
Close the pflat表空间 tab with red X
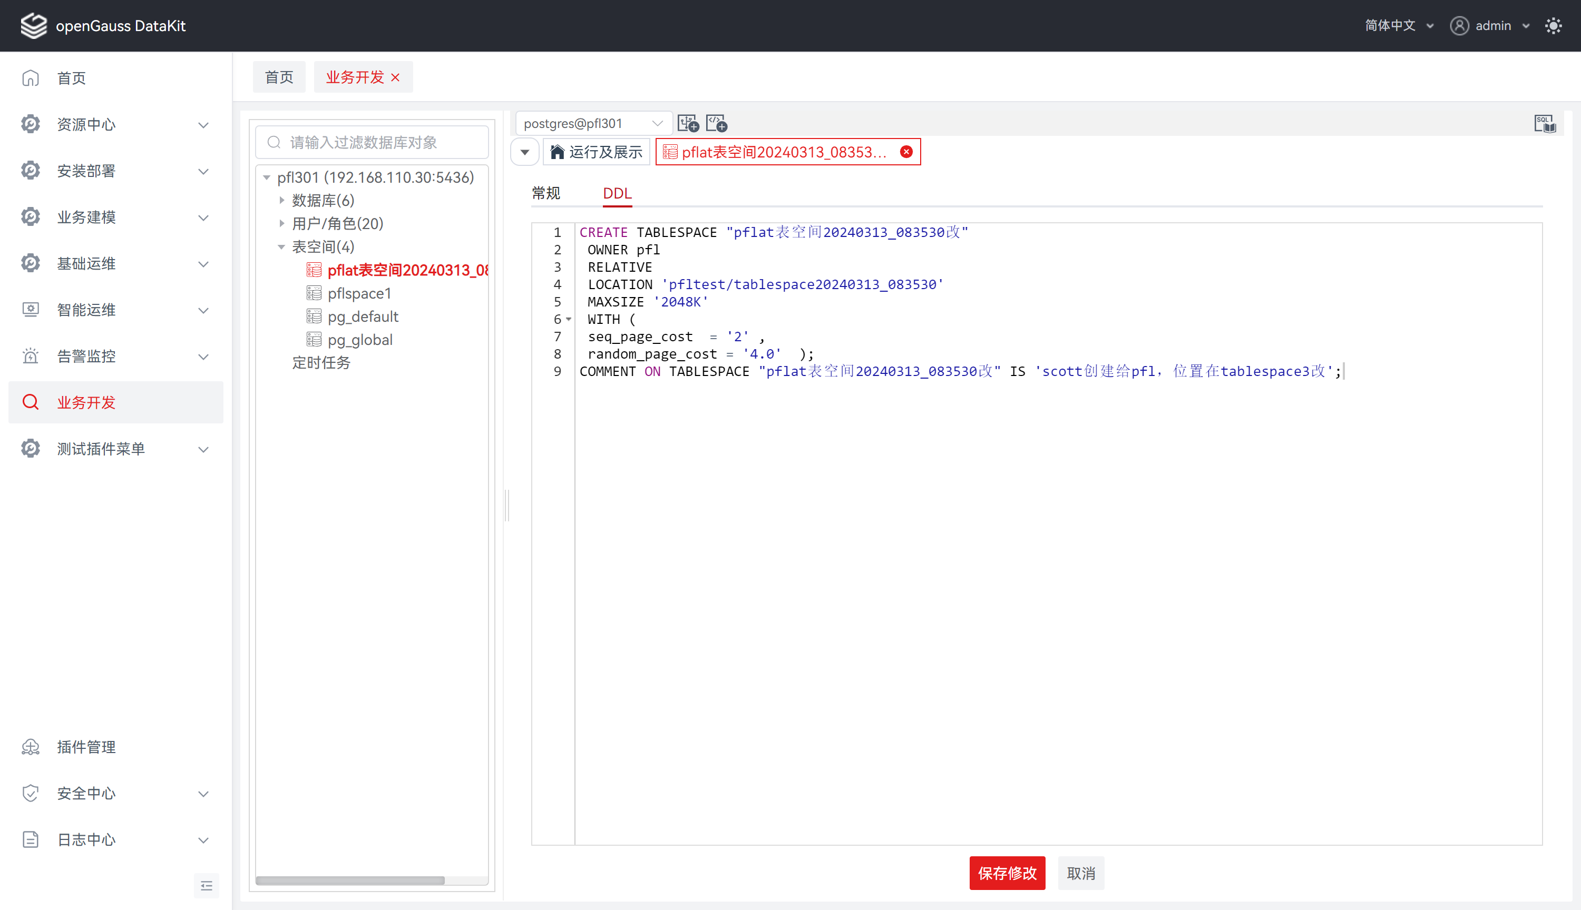tap(906, 152)
